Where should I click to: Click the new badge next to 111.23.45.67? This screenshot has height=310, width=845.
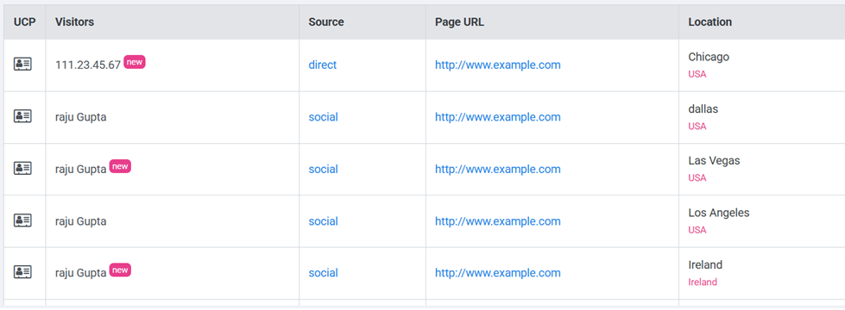[x=135, y=62]
